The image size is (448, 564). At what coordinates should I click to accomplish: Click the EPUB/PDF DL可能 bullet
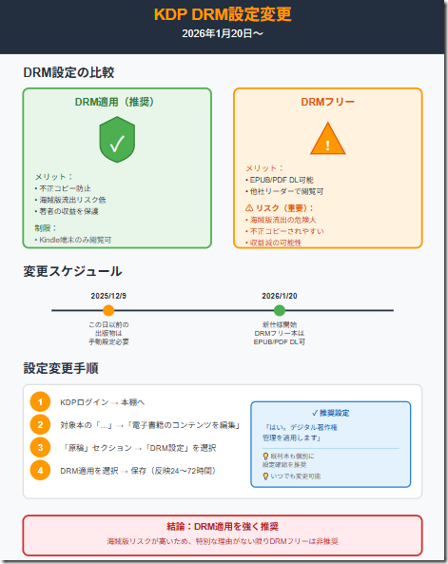[280, 180]
